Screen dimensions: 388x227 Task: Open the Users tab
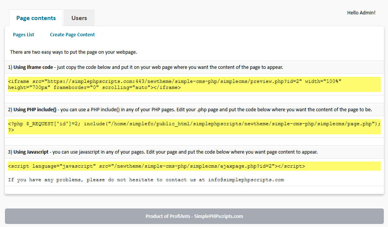pyautogui.click(x=79, y=18)
